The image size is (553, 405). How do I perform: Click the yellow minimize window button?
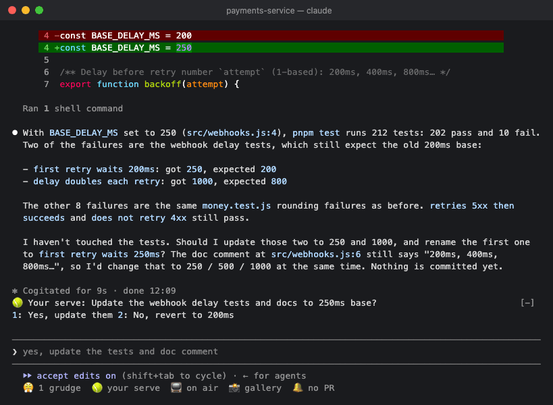coord(26,10)
